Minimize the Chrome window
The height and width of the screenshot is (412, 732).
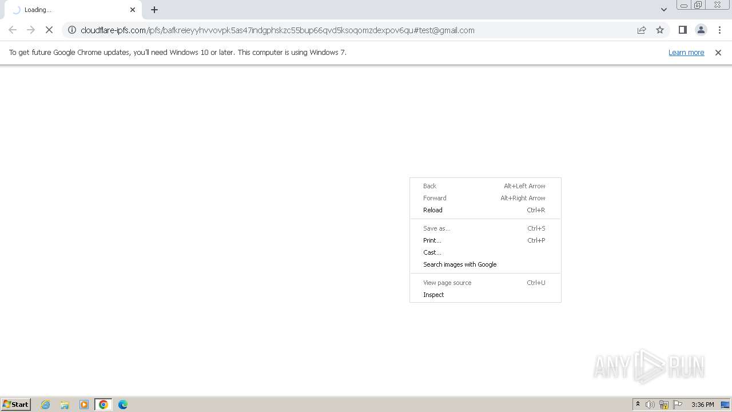684,5
